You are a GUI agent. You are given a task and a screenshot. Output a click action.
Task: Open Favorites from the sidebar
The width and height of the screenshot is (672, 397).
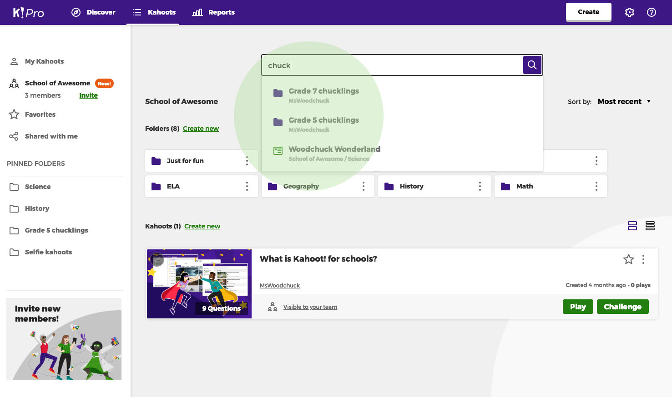point(40,114)
